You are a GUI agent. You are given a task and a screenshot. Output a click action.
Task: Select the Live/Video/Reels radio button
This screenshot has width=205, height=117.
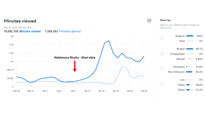162,85
